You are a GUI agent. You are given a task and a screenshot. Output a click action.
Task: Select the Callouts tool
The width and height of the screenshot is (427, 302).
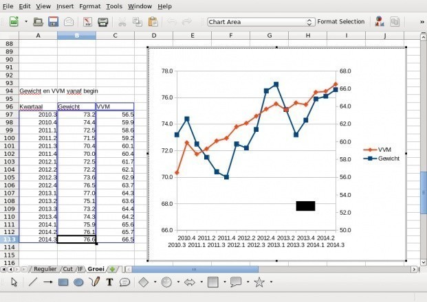(124, 281)
